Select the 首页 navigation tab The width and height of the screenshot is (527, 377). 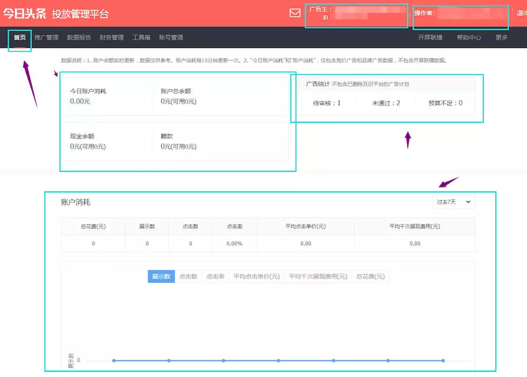20,37
